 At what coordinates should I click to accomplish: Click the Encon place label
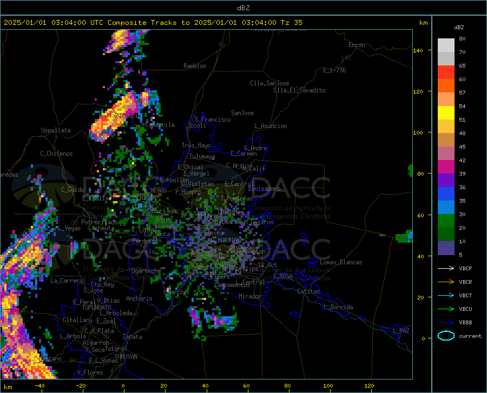point(357,45)
